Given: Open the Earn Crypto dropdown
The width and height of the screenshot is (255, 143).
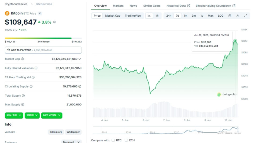Looking at the screenshot, I should [x=51, y=115].
